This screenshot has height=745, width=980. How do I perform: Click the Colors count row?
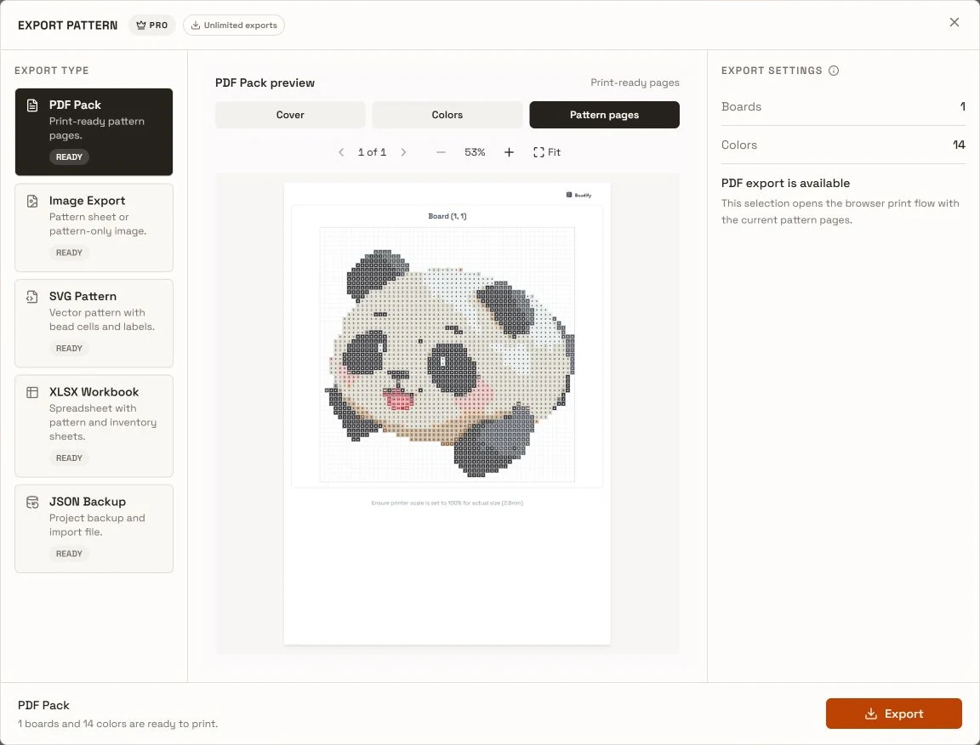tap(843, 145)
